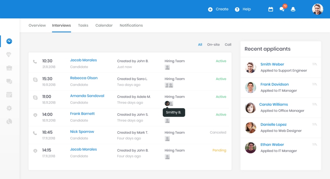Open the dashboard icon in the sidebar
Image resolution: width=330 pixels, height=179 pixels.
tap(10, 41)
